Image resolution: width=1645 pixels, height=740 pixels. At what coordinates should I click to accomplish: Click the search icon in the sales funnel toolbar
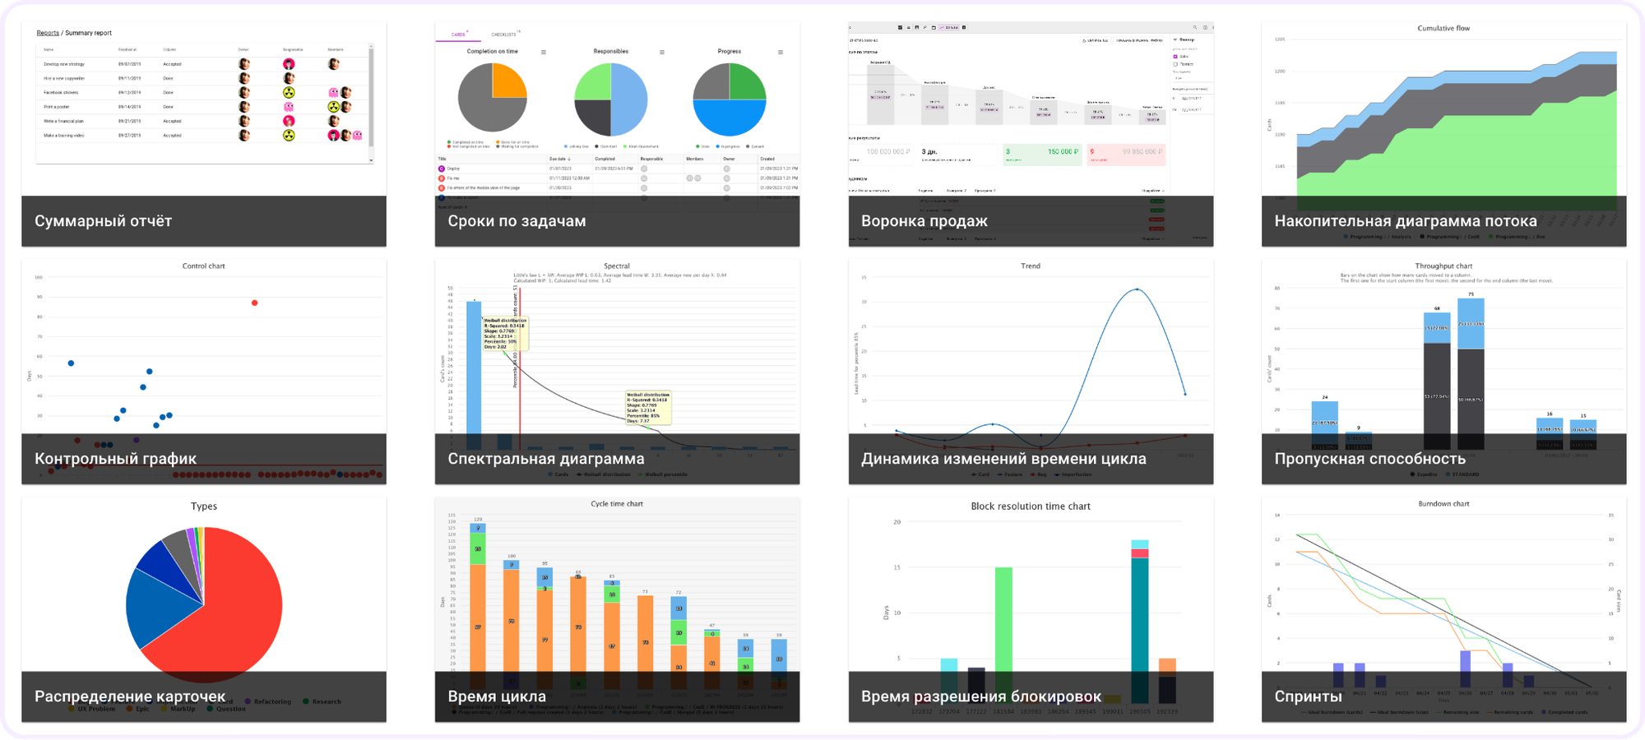click(1195, 27)
